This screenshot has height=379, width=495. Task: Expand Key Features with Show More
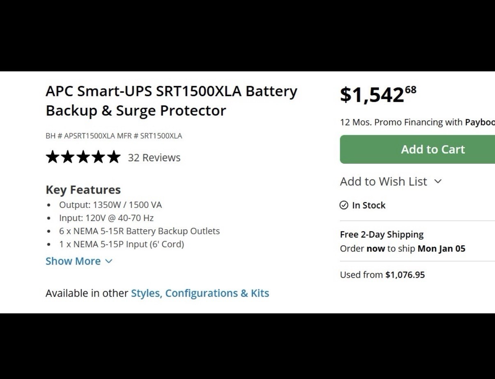click(x=73, y=261)
